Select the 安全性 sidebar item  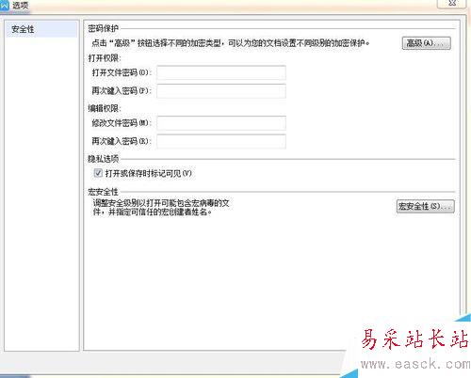pyautogui.click(x=41, y=29)
